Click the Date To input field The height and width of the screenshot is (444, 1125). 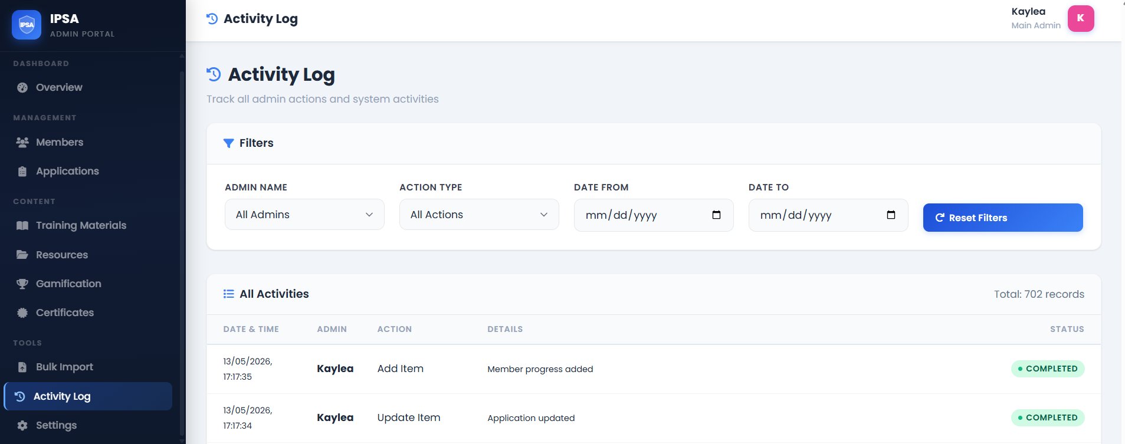click(828, 215)
